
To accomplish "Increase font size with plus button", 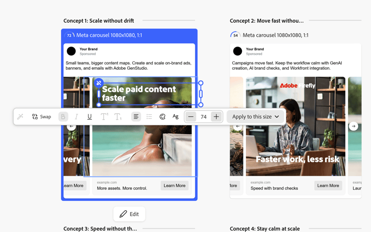I will click(216, 117).
